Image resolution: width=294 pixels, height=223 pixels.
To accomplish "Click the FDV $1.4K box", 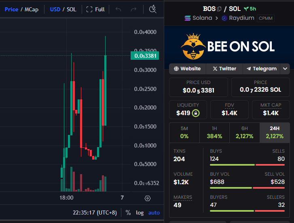I will point(229,110).
